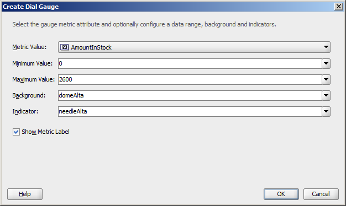Screen dimensions: 346x206
Task: Expand the Maximum Value dropdown arrow
Action: click(x=326, y=79)
